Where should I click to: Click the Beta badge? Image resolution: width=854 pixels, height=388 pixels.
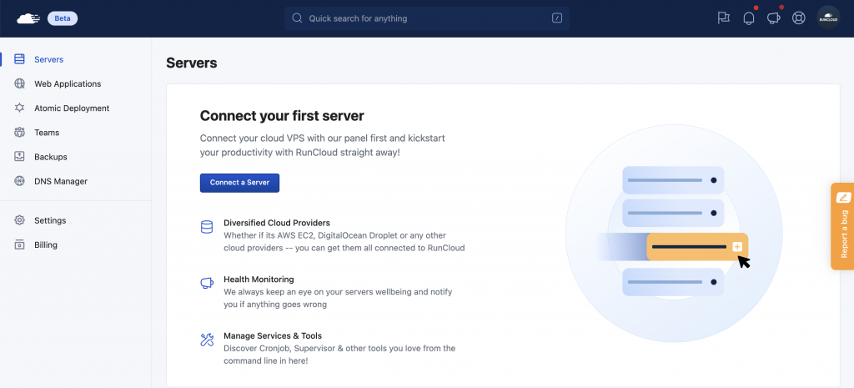click(63, 18)
